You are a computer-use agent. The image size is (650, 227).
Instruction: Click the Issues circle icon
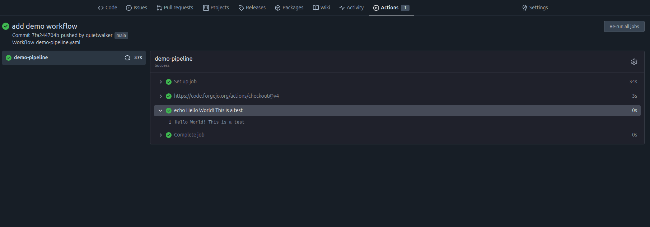pyautogui.click(x=129, y=8)
